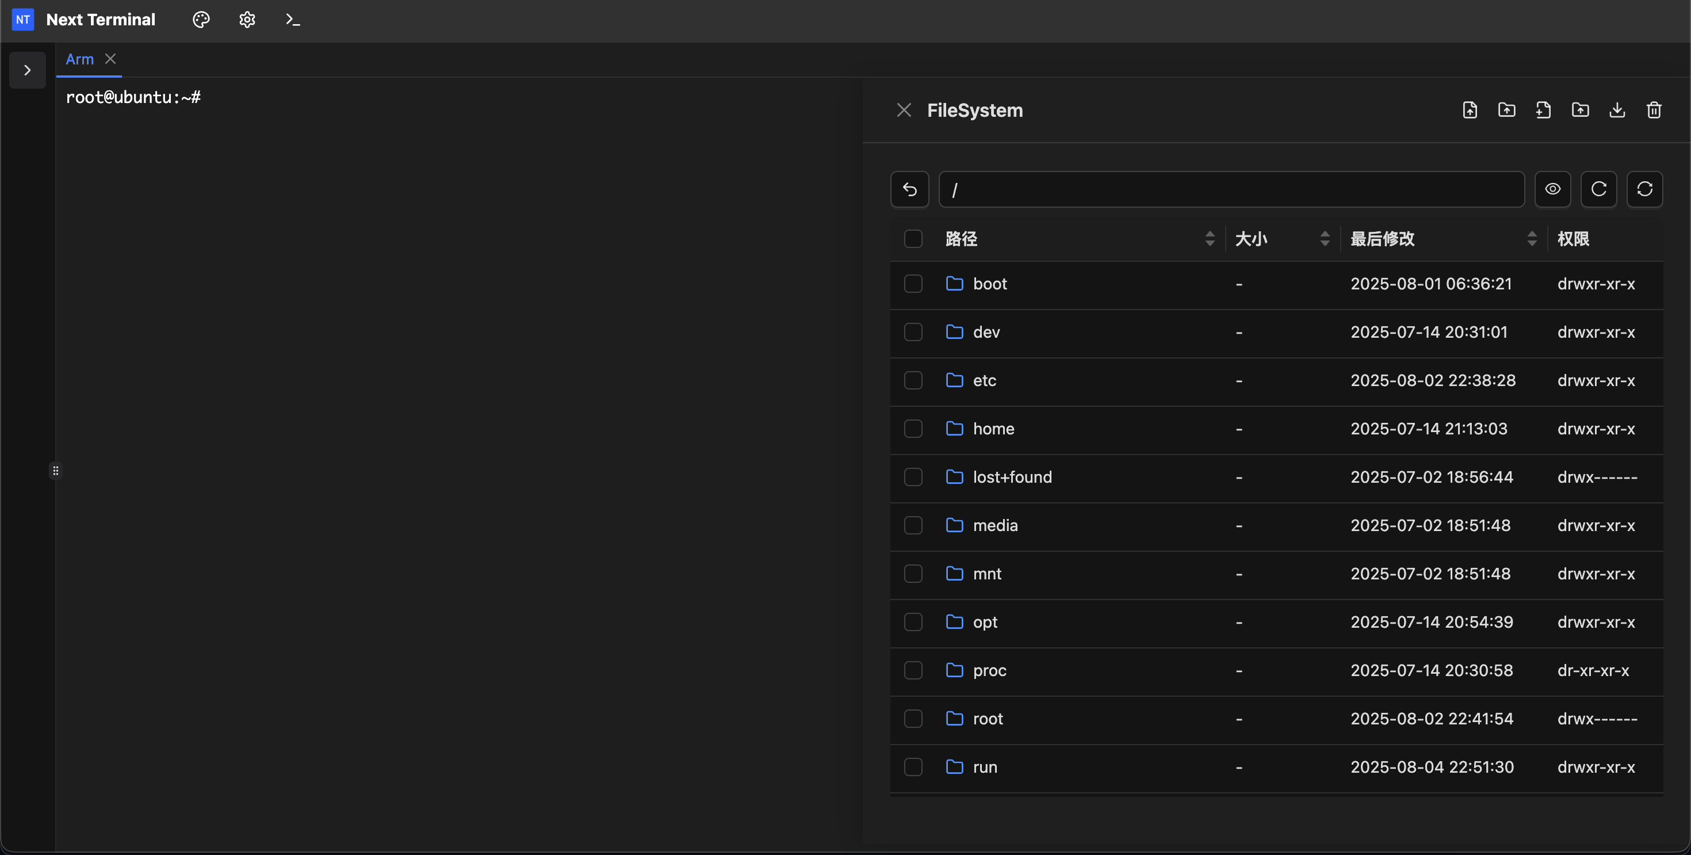Viewport: 1691px width, 855px height.
Task: Click the trash delete icon
Action: (x=1654, y=110)
